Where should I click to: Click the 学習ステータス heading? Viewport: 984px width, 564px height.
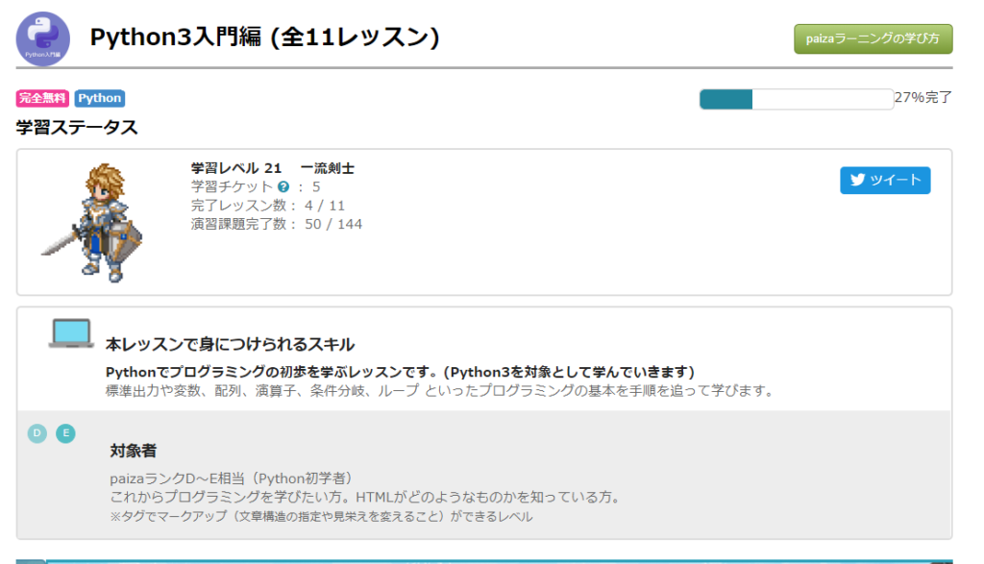tap(77, 128)
